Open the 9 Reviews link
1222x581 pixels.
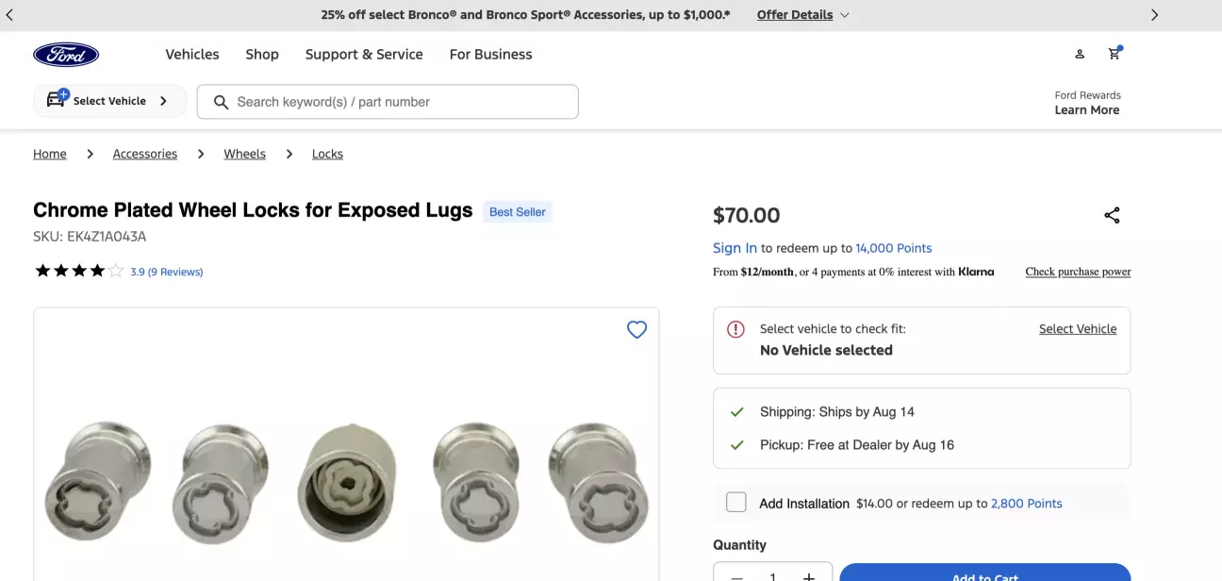(x=175, y=272)
